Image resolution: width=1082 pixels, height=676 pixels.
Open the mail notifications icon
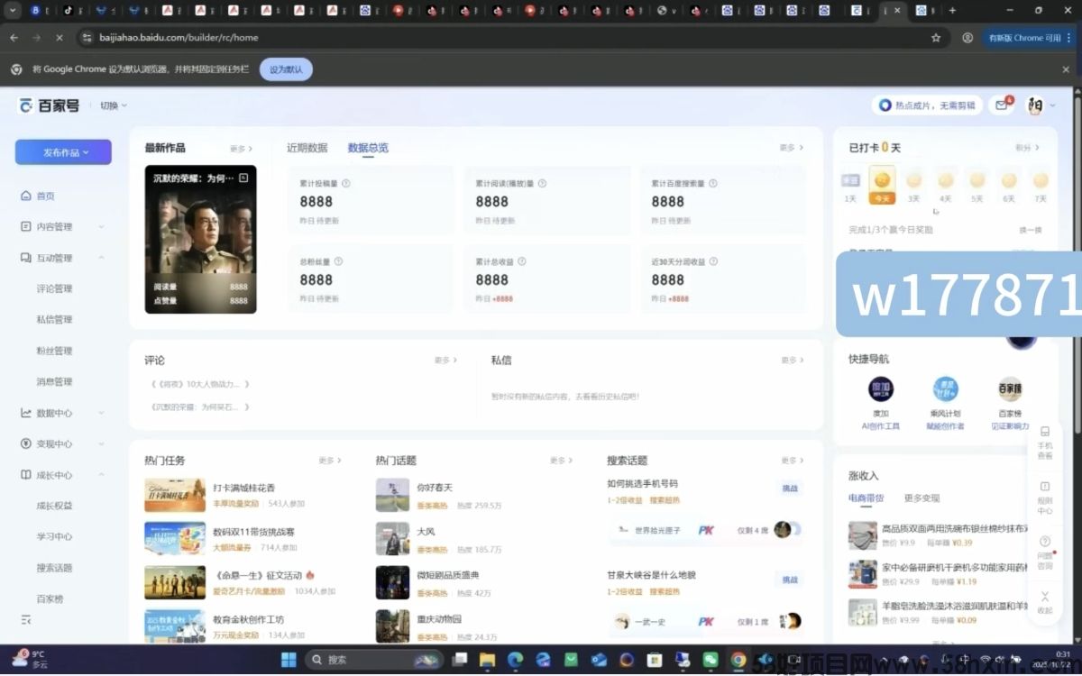coord(1001,105)
